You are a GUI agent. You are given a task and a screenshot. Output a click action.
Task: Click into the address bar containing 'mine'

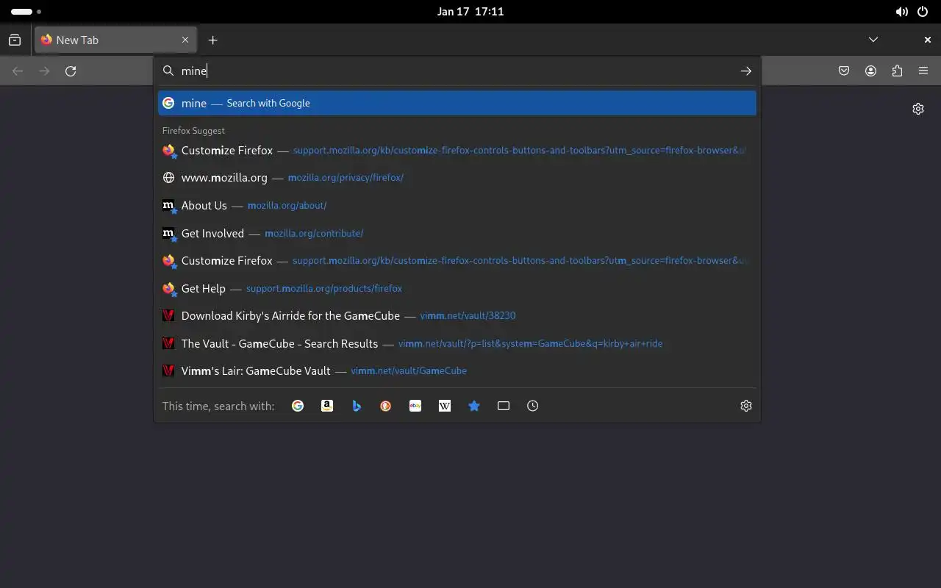pos(456,71)
